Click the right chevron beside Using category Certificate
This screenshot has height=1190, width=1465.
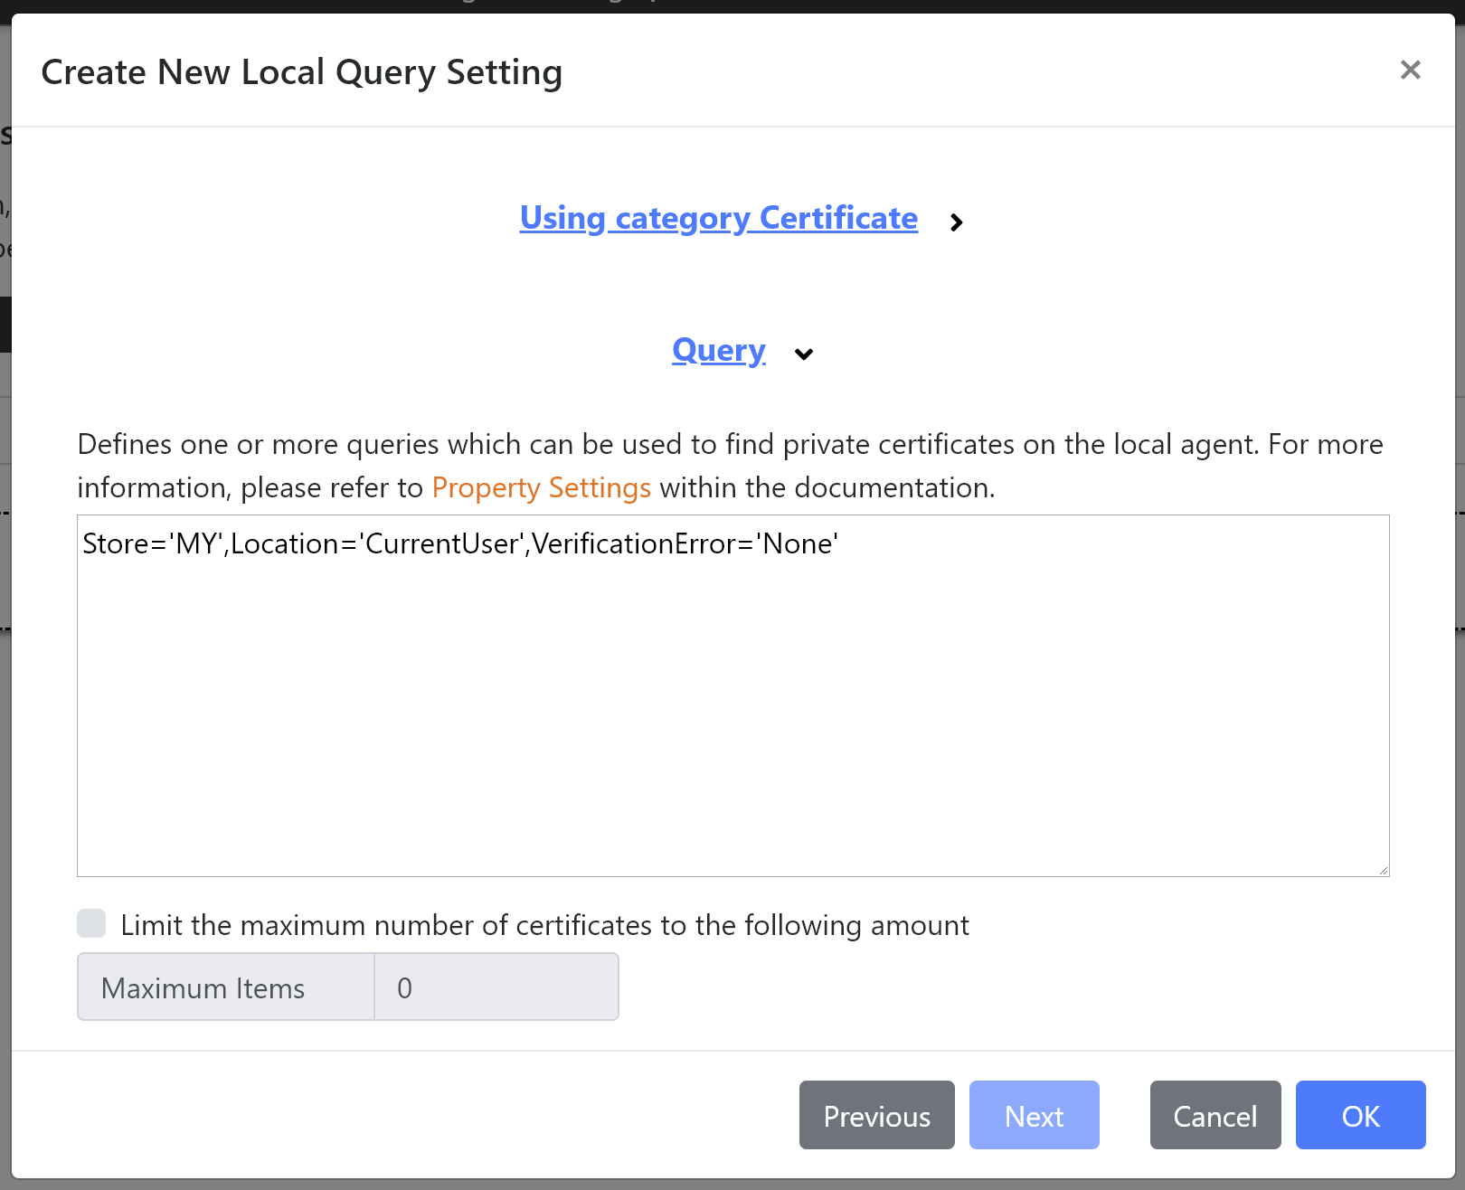click(x=957, y=222)
